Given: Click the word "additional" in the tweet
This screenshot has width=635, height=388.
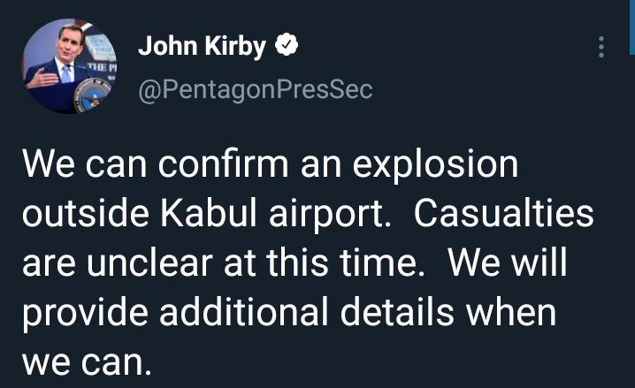Looking at the screenshot, I should pos(227,314).
